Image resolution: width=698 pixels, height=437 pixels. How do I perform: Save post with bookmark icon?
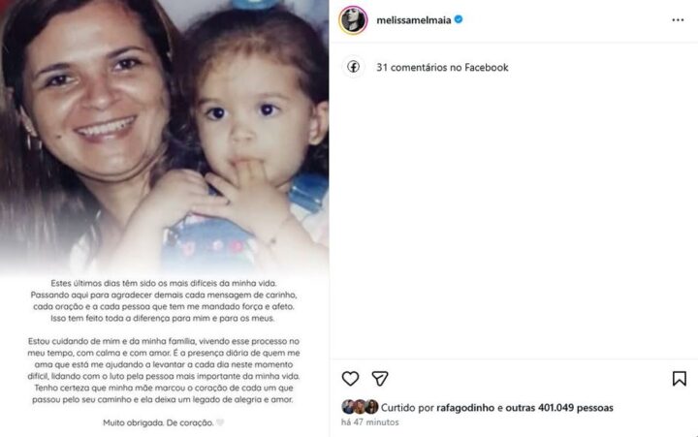tap(680, 379)
